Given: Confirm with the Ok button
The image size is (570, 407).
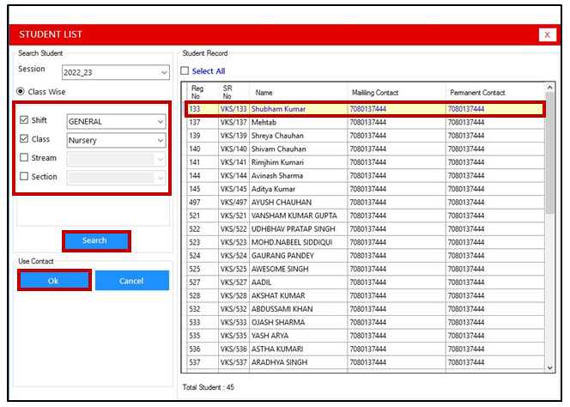Looking at the screenshot, I should click(54, 281).
